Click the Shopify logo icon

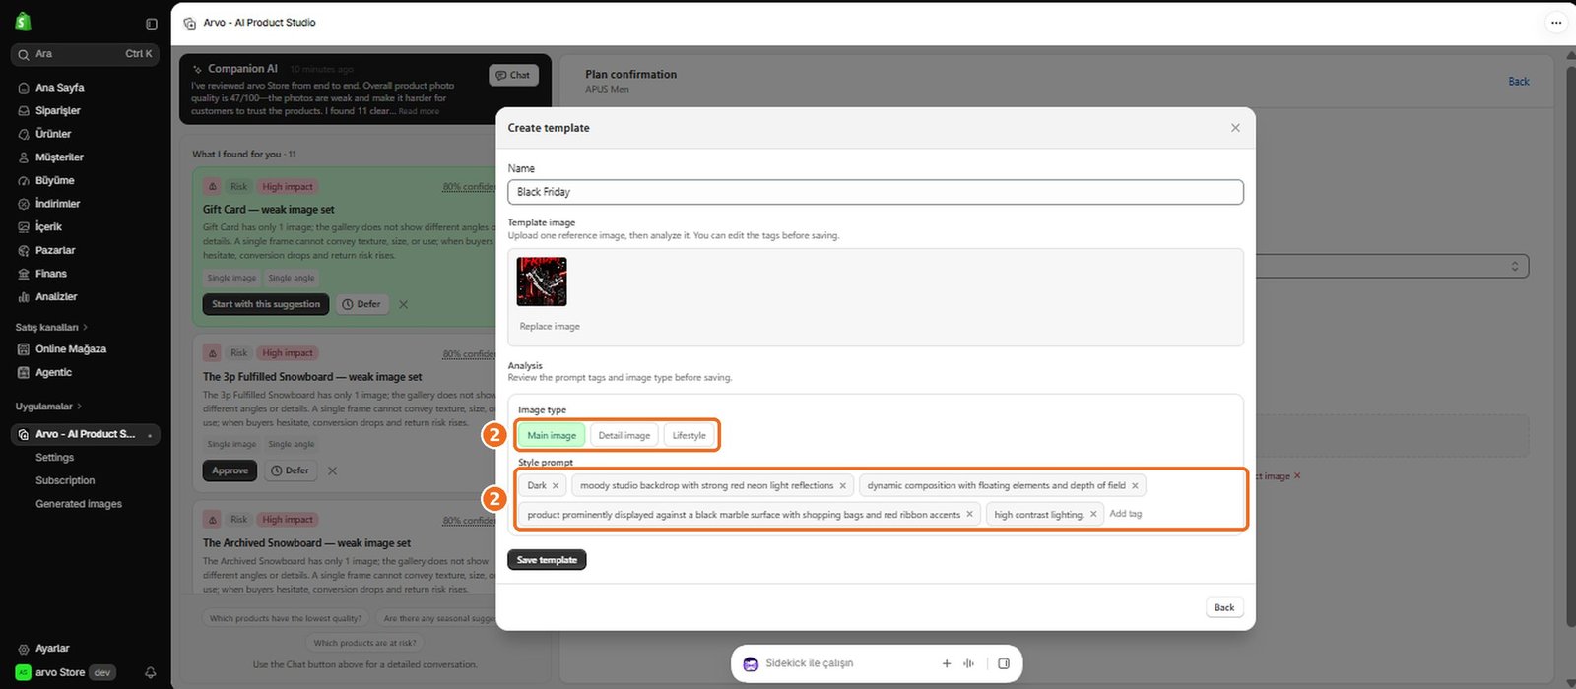24,22
